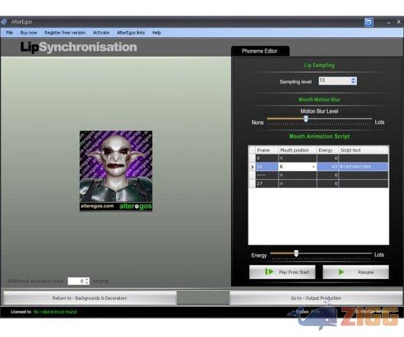Viewport: 404px width, 337px height.
Task: Decrease Sampling level with down arrow
Action: click(353, 83)
